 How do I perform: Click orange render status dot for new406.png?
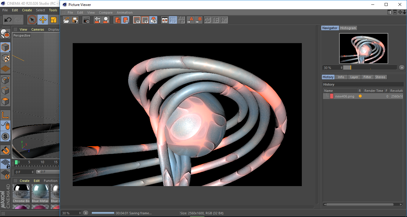(x=360, y=96)
